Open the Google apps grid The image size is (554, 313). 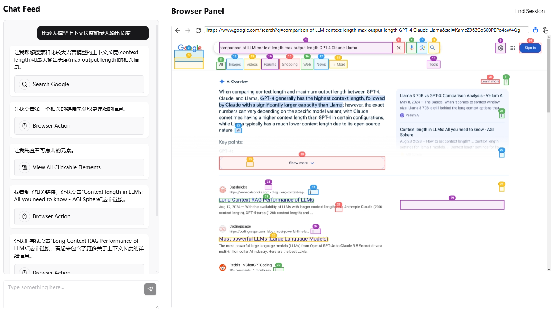pos(513,48)
